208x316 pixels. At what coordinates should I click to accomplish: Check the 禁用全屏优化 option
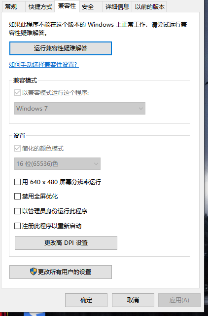click(x=17, y=197)
